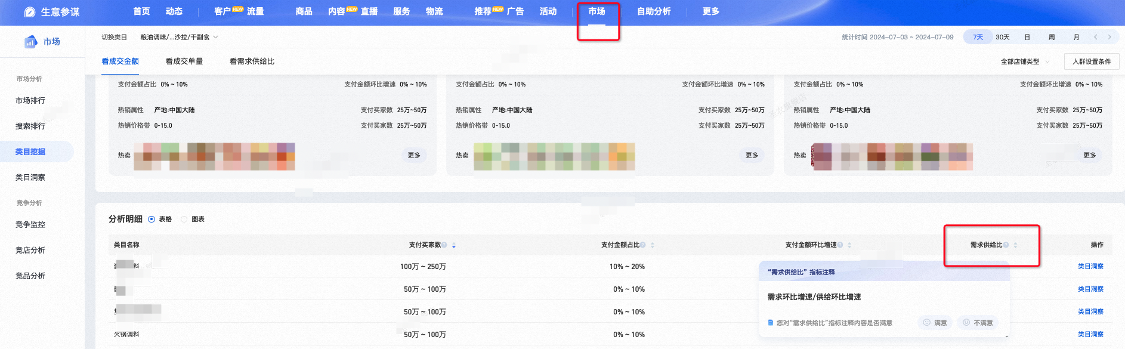Open the 动态 top menu
The image size is (1125, 349).
tap(174, 11)
